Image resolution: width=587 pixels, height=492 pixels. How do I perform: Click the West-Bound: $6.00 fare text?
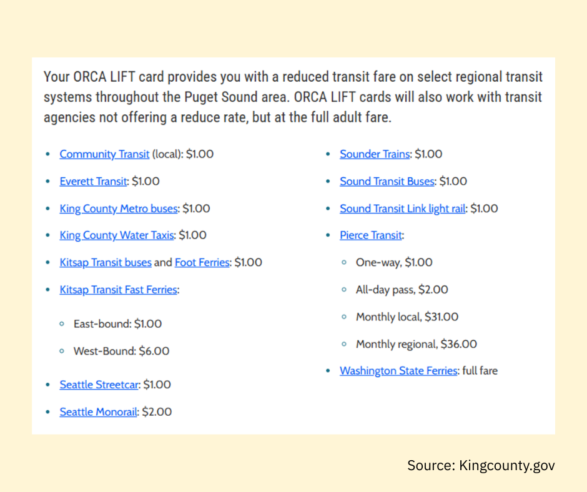(x=121, y=352)
